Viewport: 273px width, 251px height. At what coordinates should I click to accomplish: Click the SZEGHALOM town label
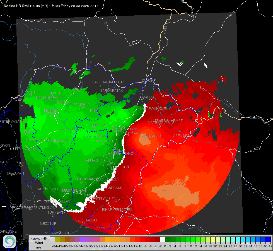click(x=86, y=220)
